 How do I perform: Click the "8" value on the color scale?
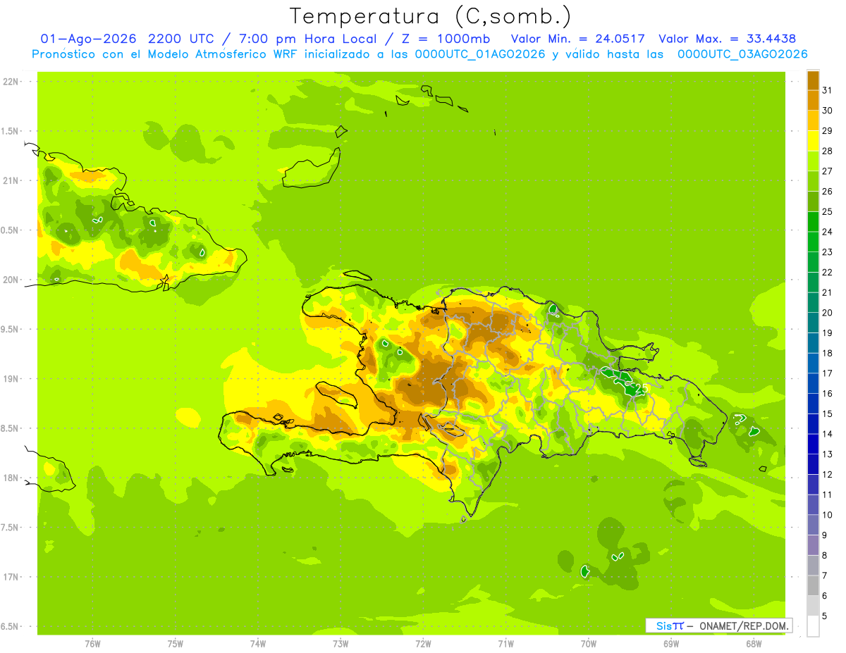pos(825,555)
